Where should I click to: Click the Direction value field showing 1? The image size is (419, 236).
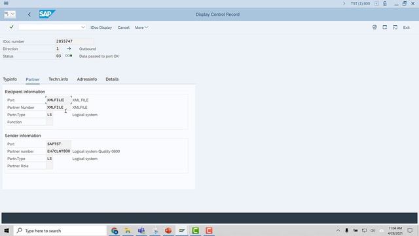58,49
